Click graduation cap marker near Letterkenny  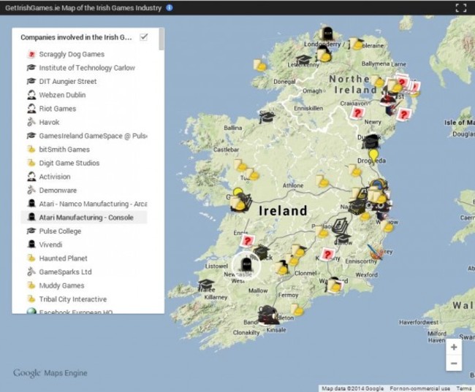[303, 60]
